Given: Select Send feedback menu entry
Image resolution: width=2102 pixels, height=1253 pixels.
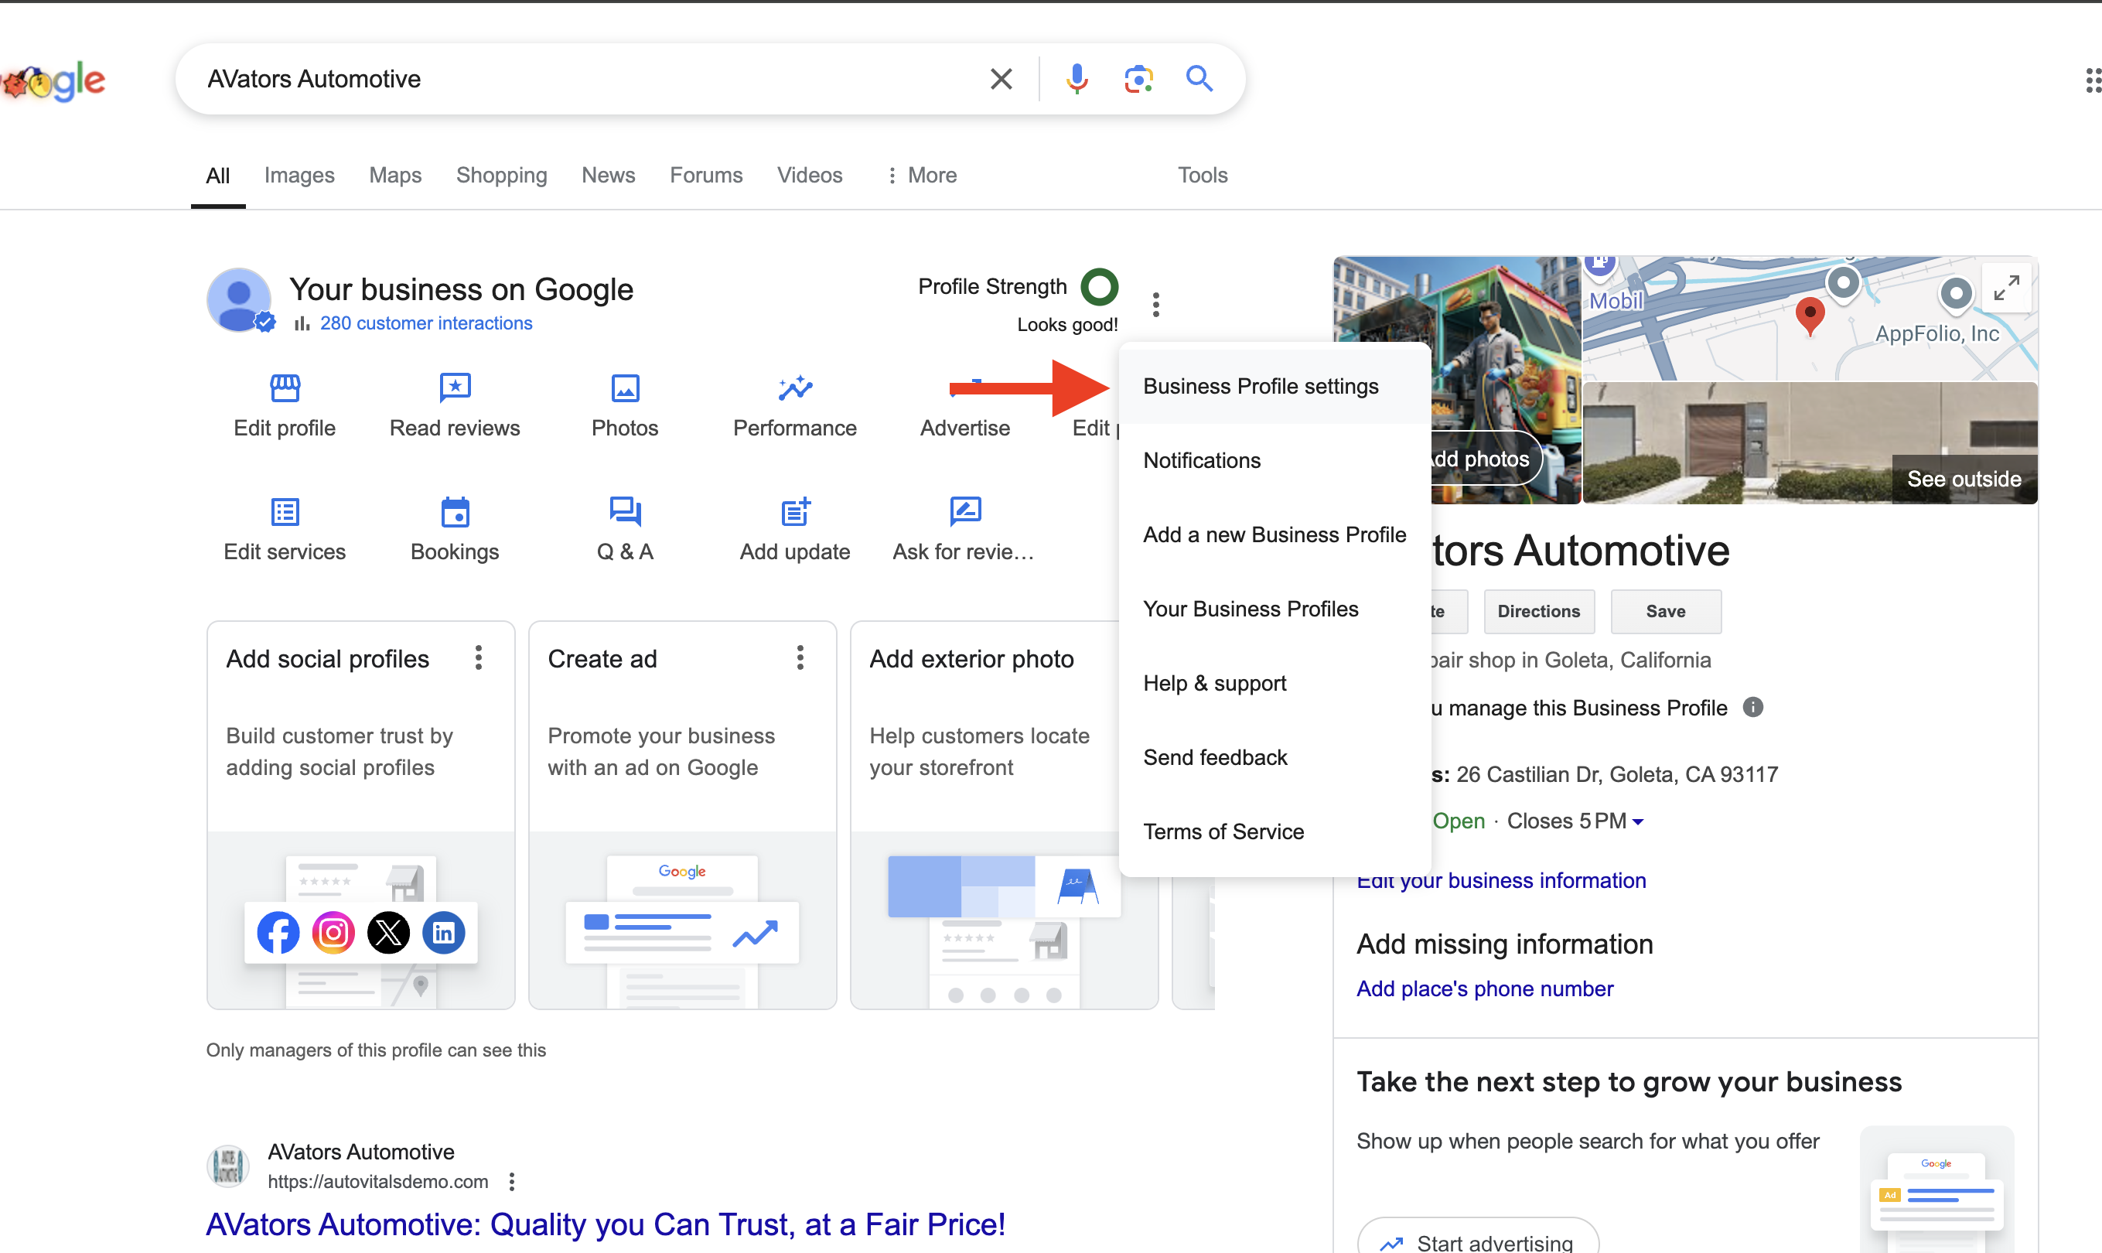Looking at the screenshot, I should [1275, 757].
